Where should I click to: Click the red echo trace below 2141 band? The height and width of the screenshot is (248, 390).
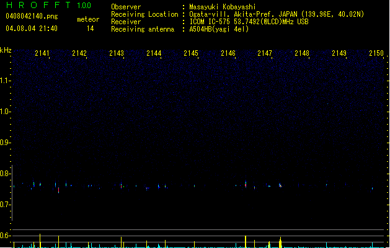tap(58, 190)
